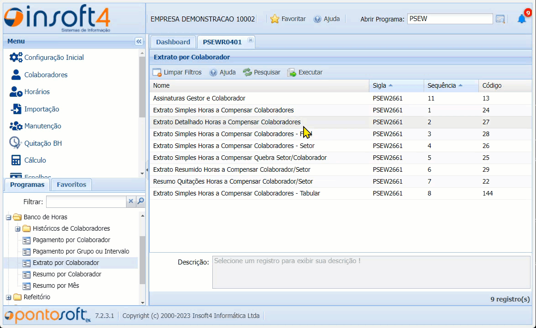Switch to the Favoritos tab
The image size is (536, 328).
71,185
